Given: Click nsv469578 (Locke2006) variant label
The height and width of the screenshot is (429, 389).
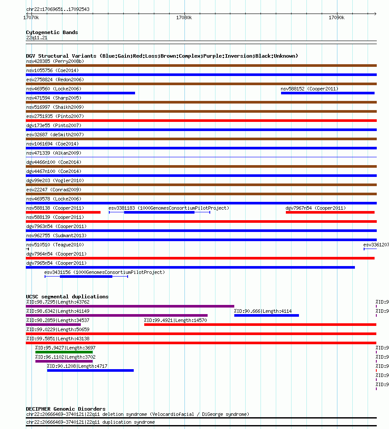Looking at the screenshot, I should 54,199.
